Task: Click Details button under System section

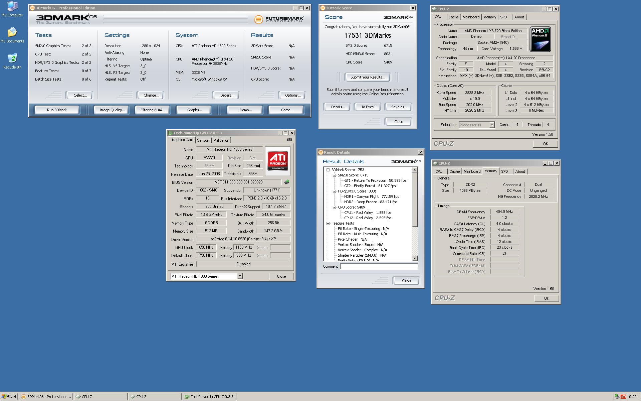Action: (227, 95)
